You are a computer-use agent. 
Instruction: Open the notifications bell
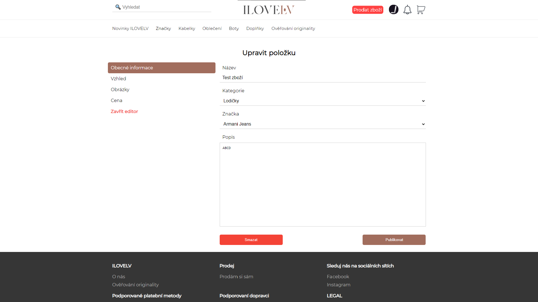click(407, 10)
